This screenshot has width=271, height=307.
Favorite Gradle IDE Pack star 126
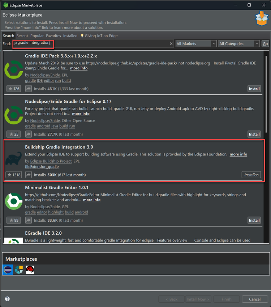[x=14, y=89]
